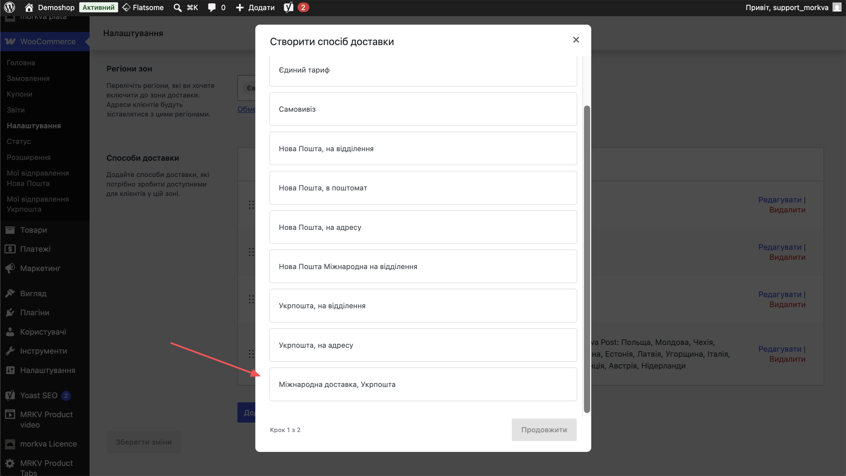Image resolution: width=846 pixels, height=476 pixels.
Task: Open Замовлення submenu item
Action: point(28,78)
